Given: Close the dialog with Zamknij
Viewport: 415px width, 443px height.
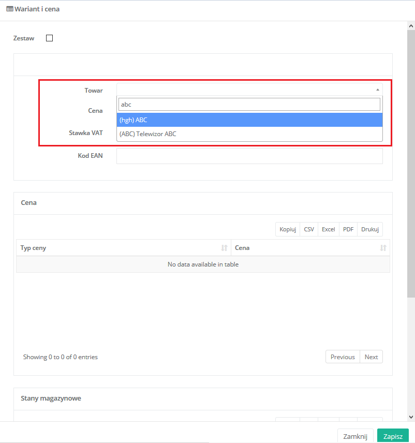Looking at the screenshot, I should click(355, 436).
